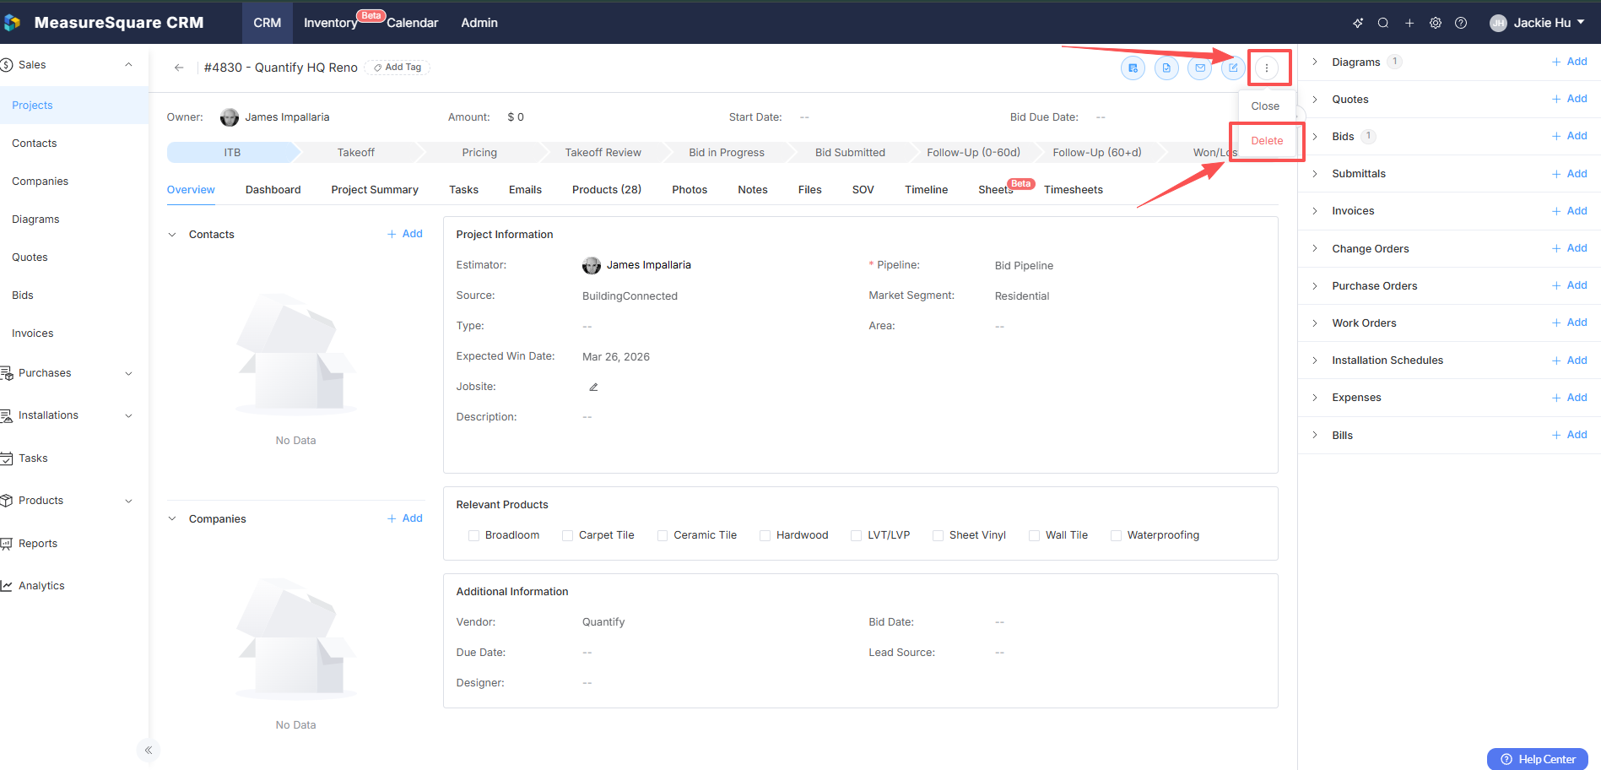Collapse the Companies section chevron

point(172,519)
